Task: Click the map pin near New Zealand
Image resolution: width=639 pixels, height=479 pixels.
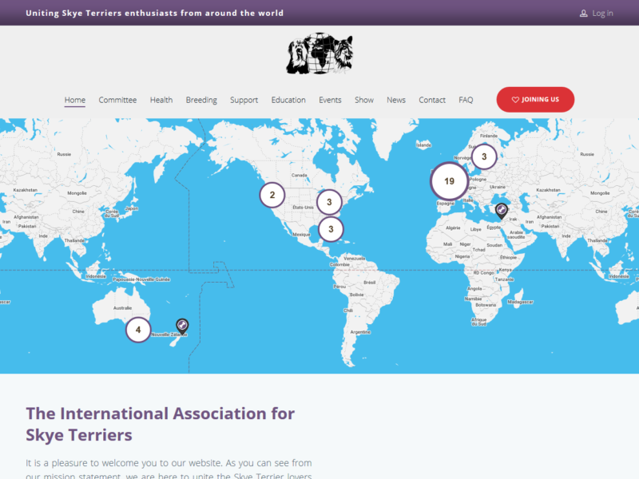Action: tap(182, 325)
